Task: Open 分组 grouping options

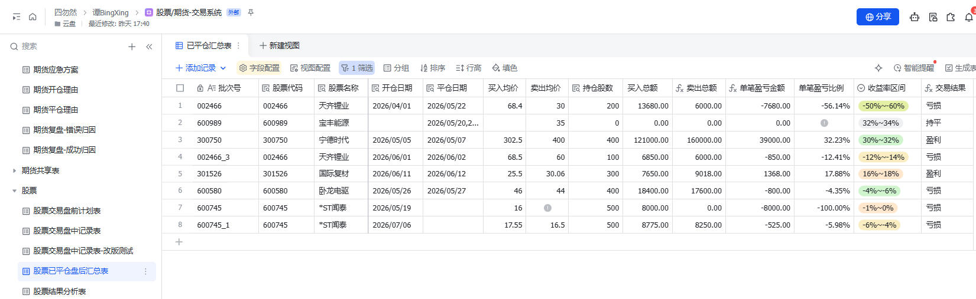Action: [x=396, y=68]
